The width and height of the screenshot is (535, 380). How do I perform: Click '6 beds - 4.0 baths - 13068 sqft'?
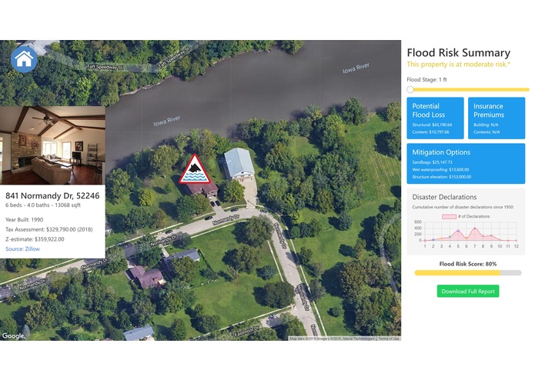(x=43, y=205)
